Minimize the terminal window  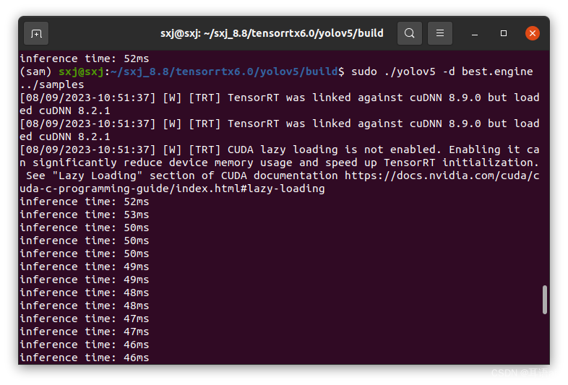475,34
